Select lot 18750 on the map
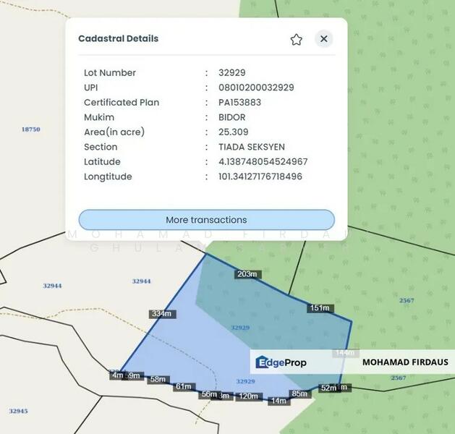The height and width of the screenshot is (434, 455). coord(30,129)
